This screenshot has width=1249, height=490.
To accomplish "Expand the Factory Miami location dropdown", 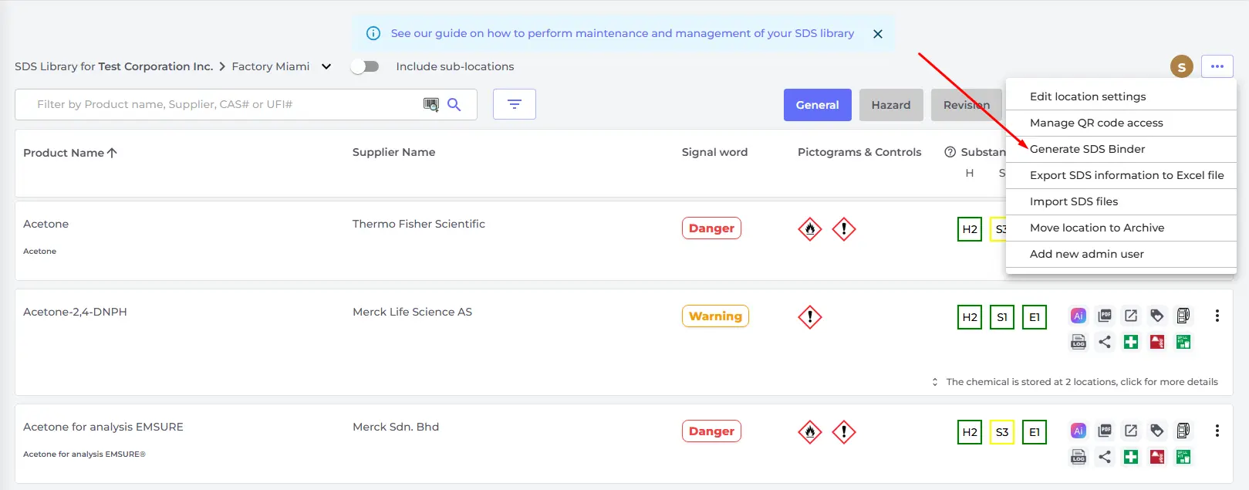I will (x=326, y=66).
